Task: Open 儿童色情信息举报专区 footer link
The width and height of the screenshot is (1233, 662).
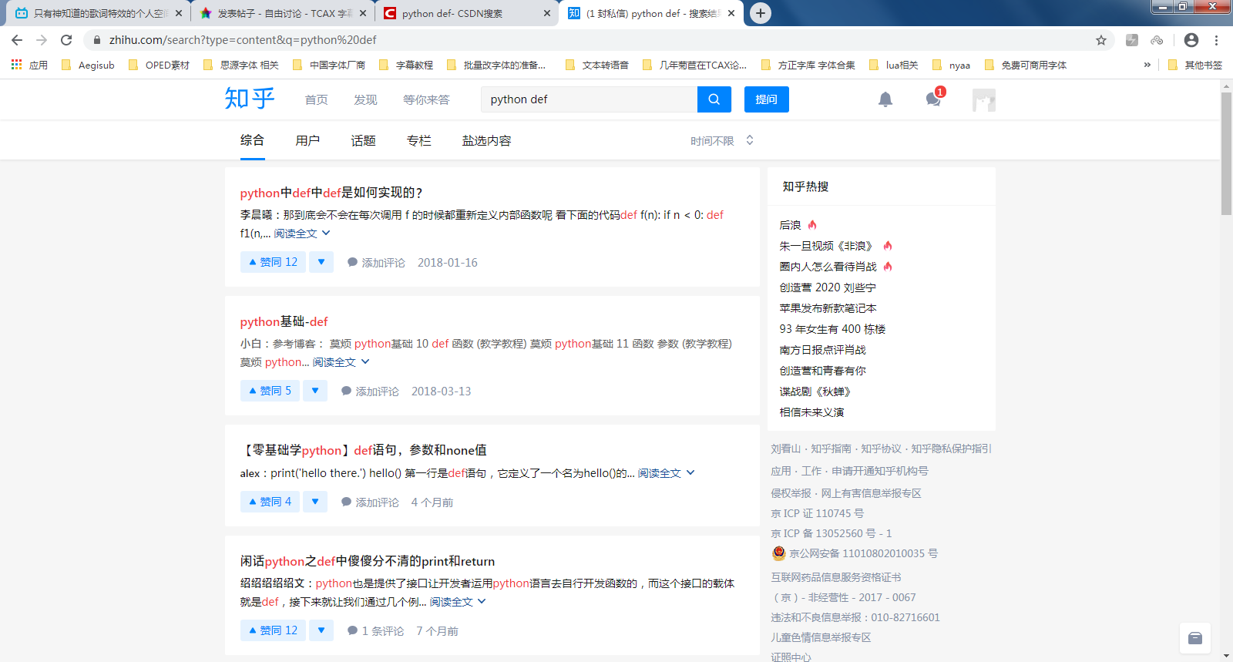Action: (x=821, y=637)
